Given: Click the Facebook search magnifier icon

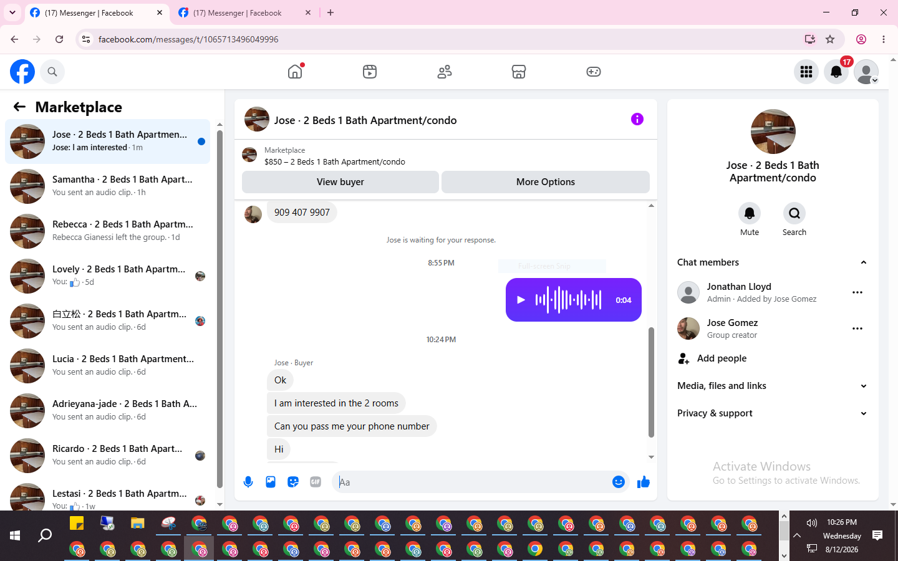Looking at the screenshot, I should pos(52,72).
